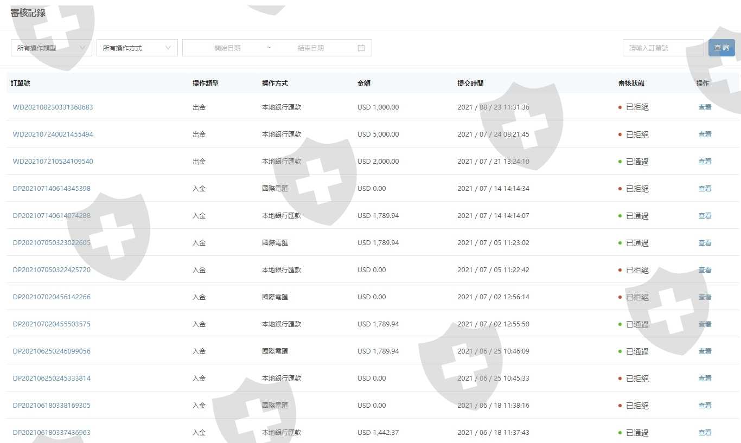Viewport: 741px width, 443px height.
Task: Select the amount USD 5,000.00
Action: (x=378, y=134)
